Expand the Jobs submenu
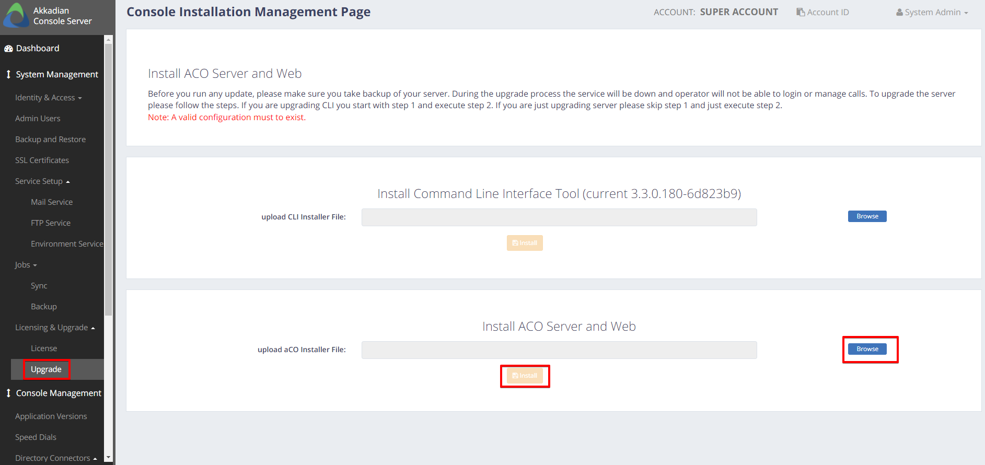 point(26,265)
